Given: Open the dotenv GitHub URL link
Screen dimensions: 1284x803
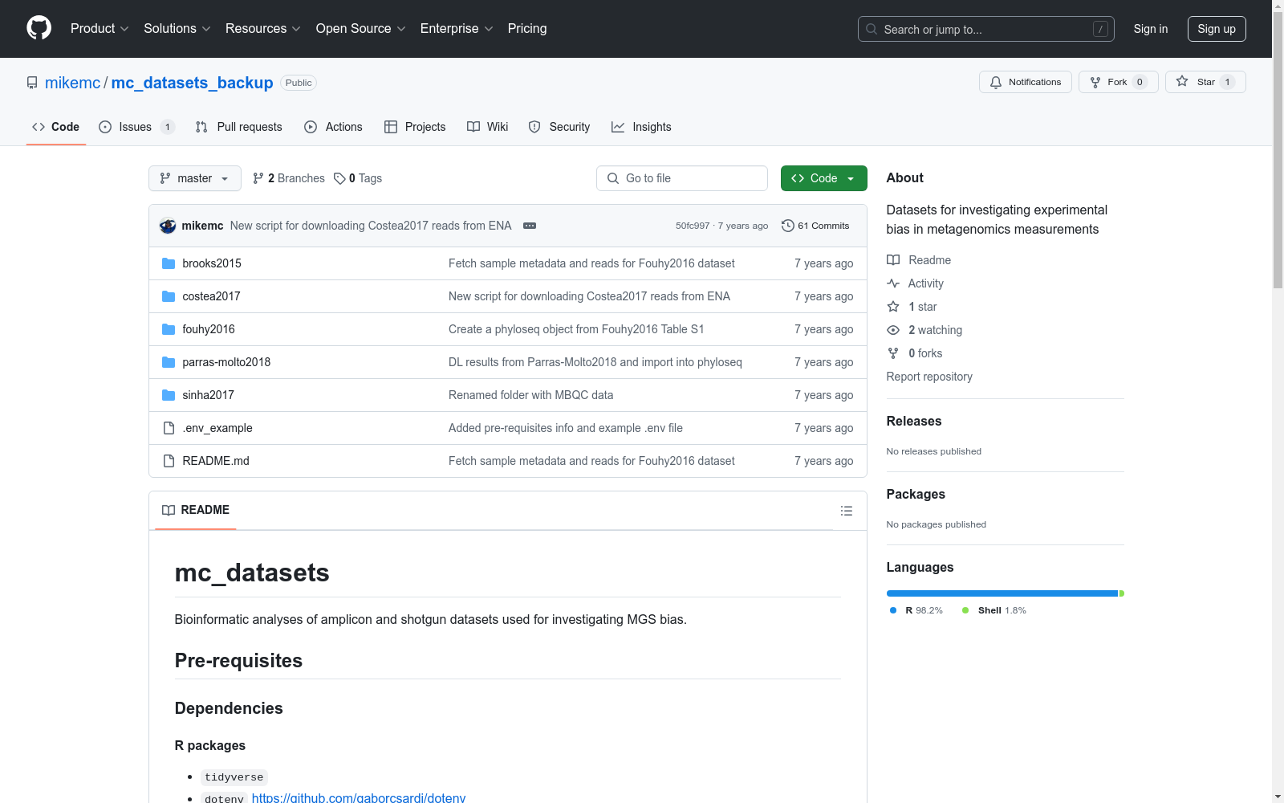Looking at the screenshot, I should point(359,797).
